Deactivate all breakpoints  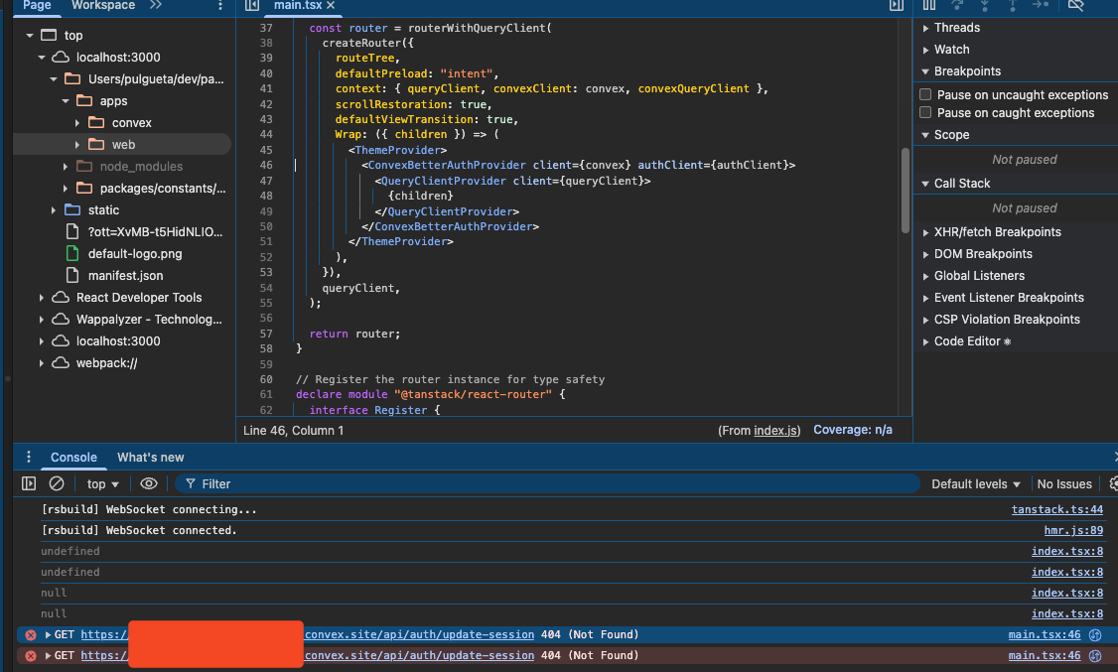coord(1074,5)
